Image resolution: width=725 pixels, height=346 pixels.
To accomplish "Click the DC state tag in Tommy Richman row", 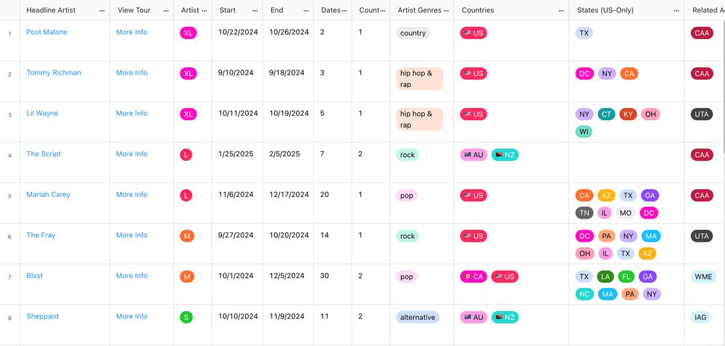I will click(584, 74).
